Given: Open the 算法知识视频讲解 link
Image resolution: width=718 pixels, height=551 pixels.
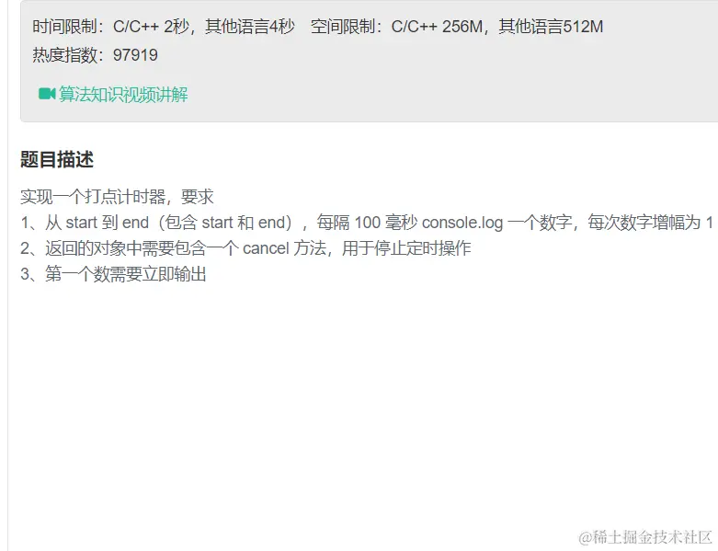Looking at the screenshot, I should tap(123, 95).
